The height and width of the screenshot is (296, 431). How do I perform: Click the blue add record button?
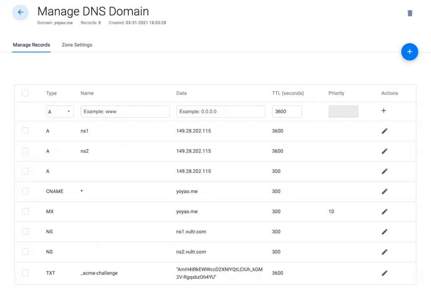(x=410, y=52)
